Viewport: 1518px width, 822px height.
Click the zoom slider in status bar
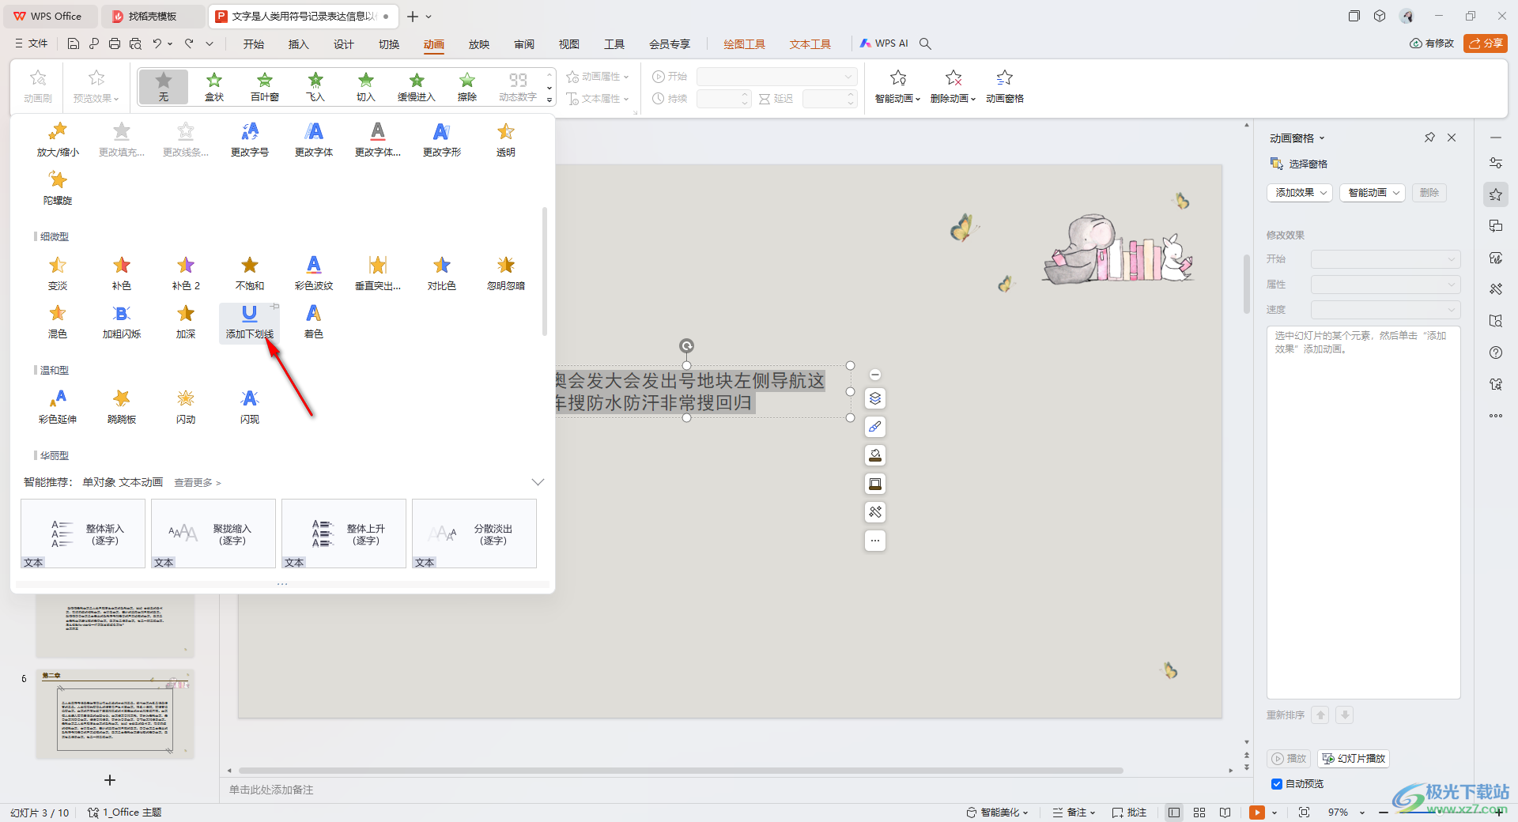click(x=1439, y=813)
